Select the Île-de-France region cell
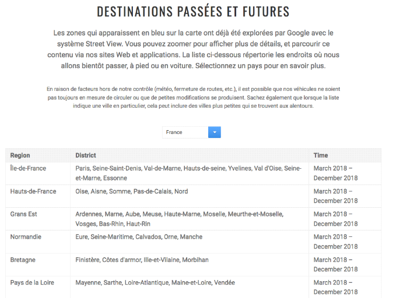Screen dimensions: 396x298 tap(28, 168)
